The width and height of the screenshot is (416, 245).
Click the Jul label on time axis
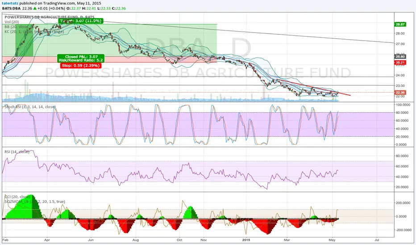(x=377, y=240)
